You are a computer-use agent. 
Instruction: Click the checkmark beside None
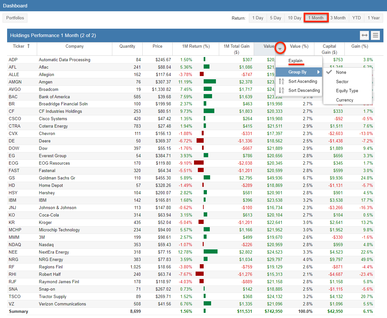[329, 72]
